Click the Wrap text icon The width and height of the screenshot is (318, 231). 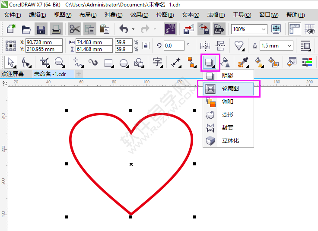click(305, 46)
